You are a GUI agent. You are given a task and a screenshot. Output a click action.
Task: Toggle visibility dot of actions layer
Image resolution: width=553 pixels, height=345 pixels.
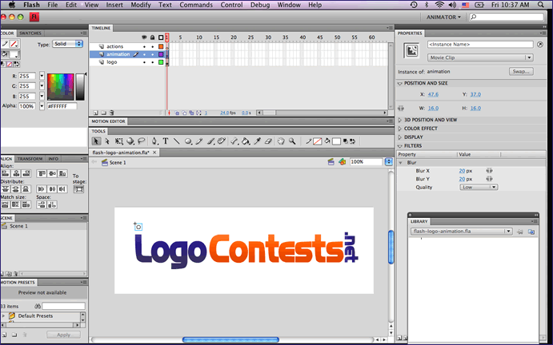[144, 46]
